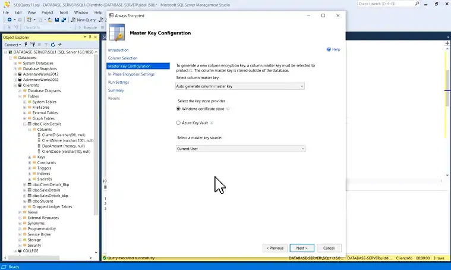Open the Window menu

click(81, 12)
